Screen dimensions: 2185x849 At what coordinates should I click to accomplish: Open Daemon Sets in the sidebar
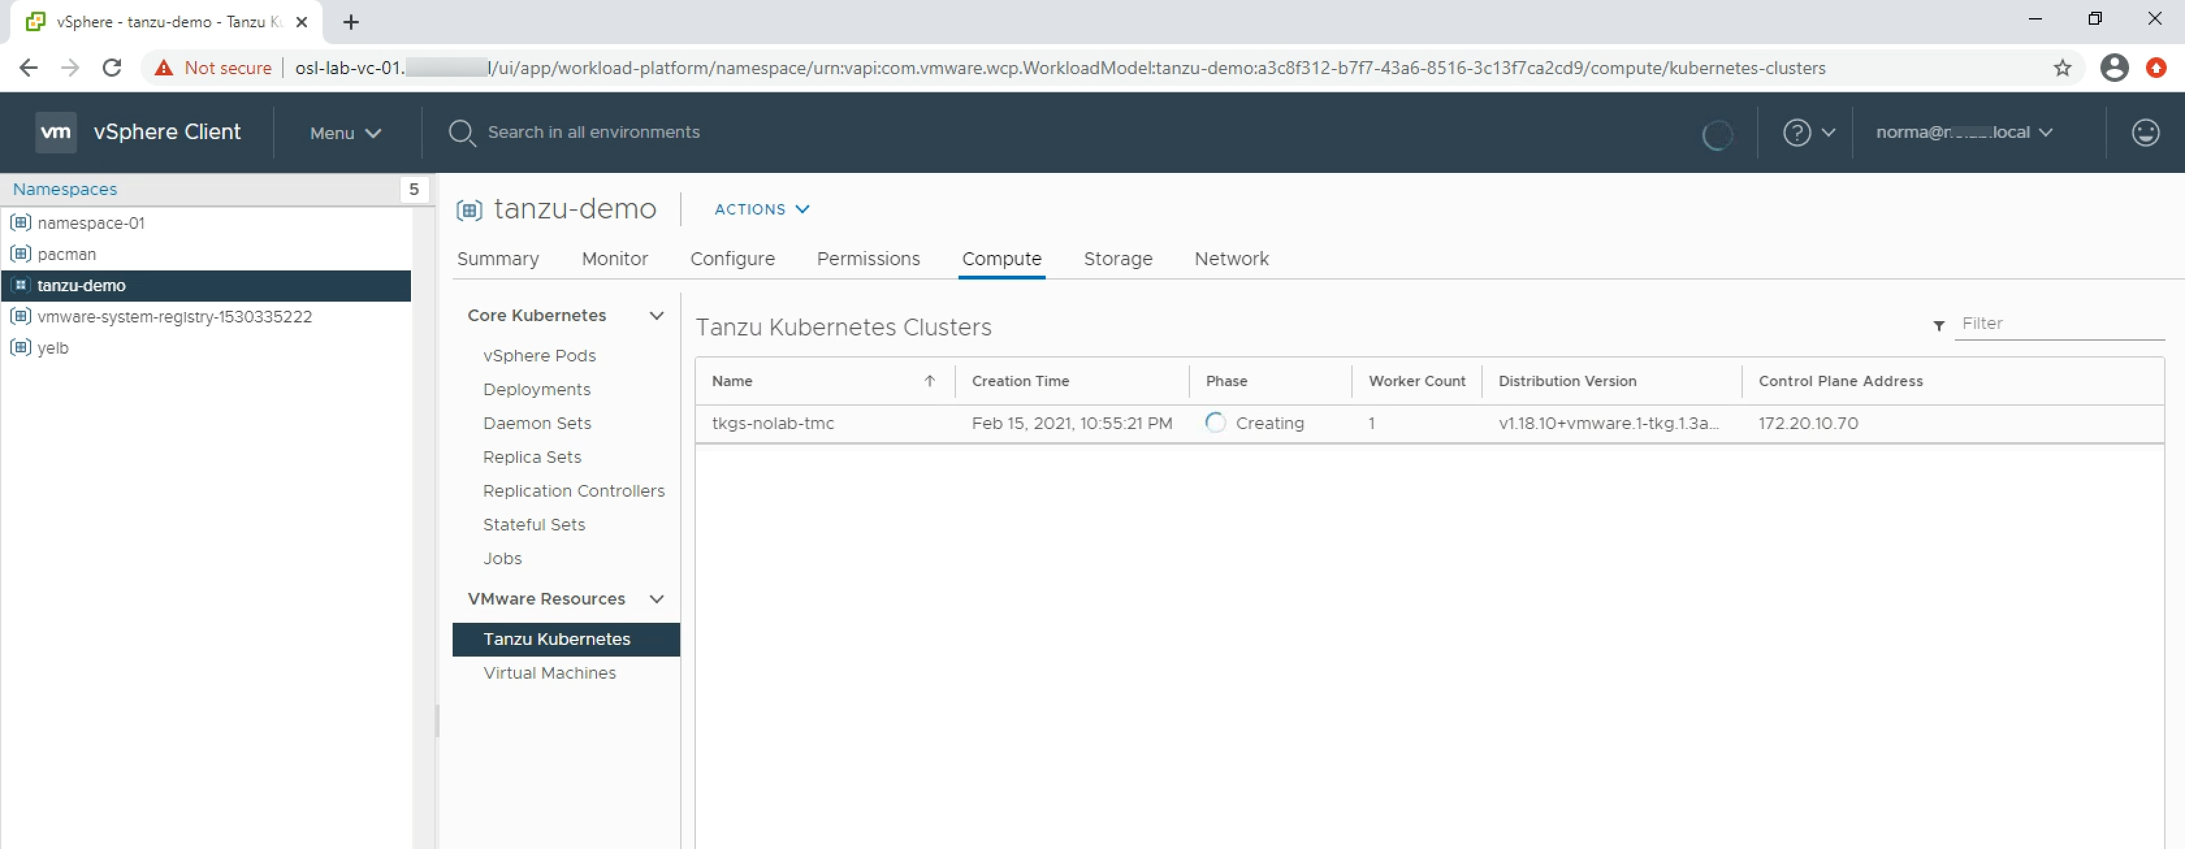click(537, 423)
